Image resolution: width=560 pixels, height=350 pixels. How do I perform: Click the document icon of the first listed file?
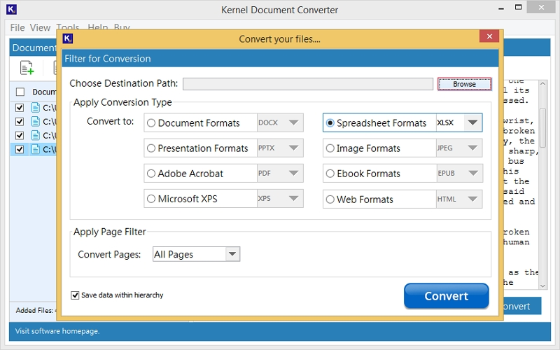coord(36,108)
